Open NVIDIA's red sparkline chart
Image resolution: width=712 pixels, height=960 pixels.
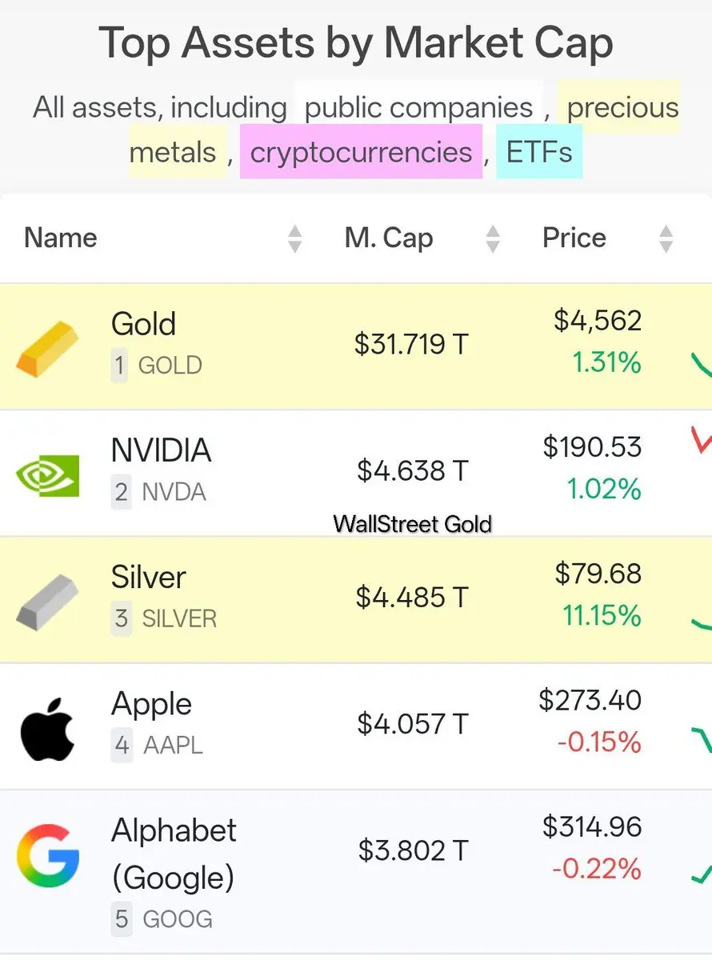(x=701, y=438)
